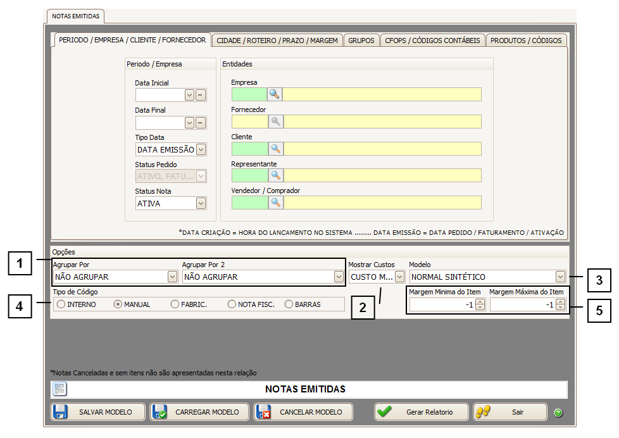Select the INTERNO code type radio
This screenshot has width=619, height=438.
pos(61,304)
